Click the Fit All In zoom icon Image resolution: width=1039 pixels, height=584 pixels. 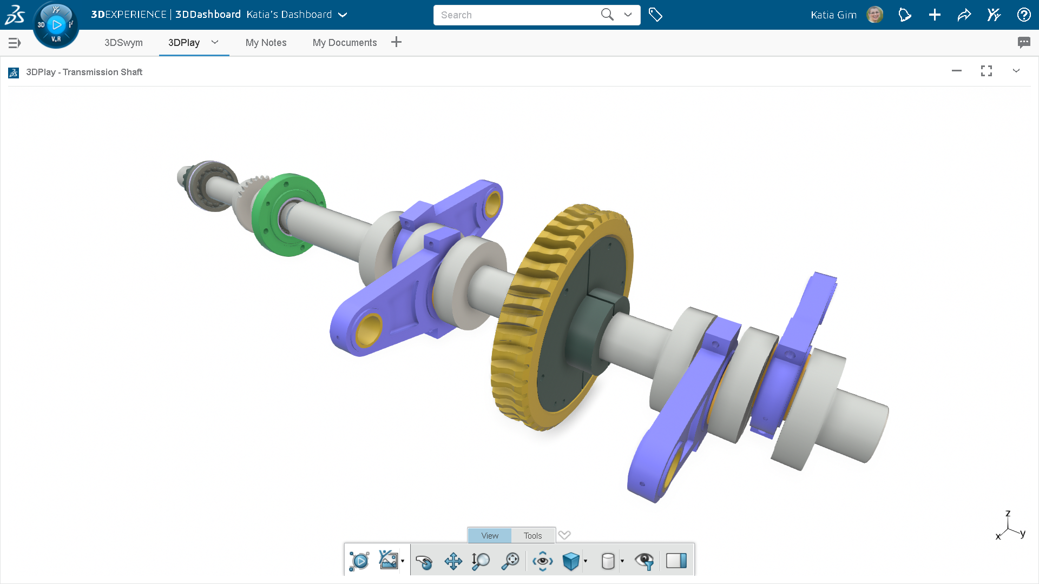point(510,561)
